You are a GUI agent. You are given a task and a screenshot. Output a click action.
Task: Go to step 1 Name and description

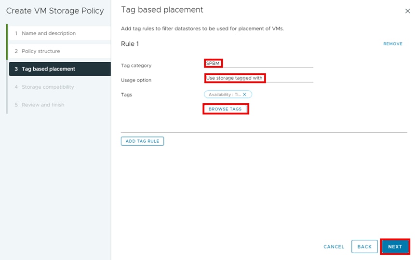pos(49,33)
